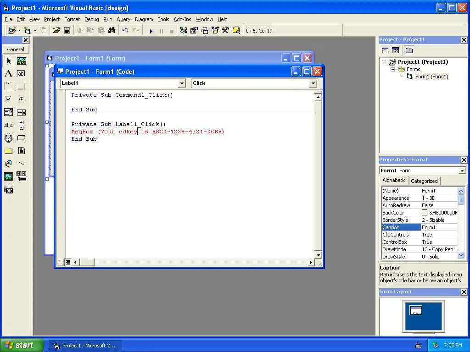
Task: Click the Open Project folder icon
Action: (x=56, y=30)
